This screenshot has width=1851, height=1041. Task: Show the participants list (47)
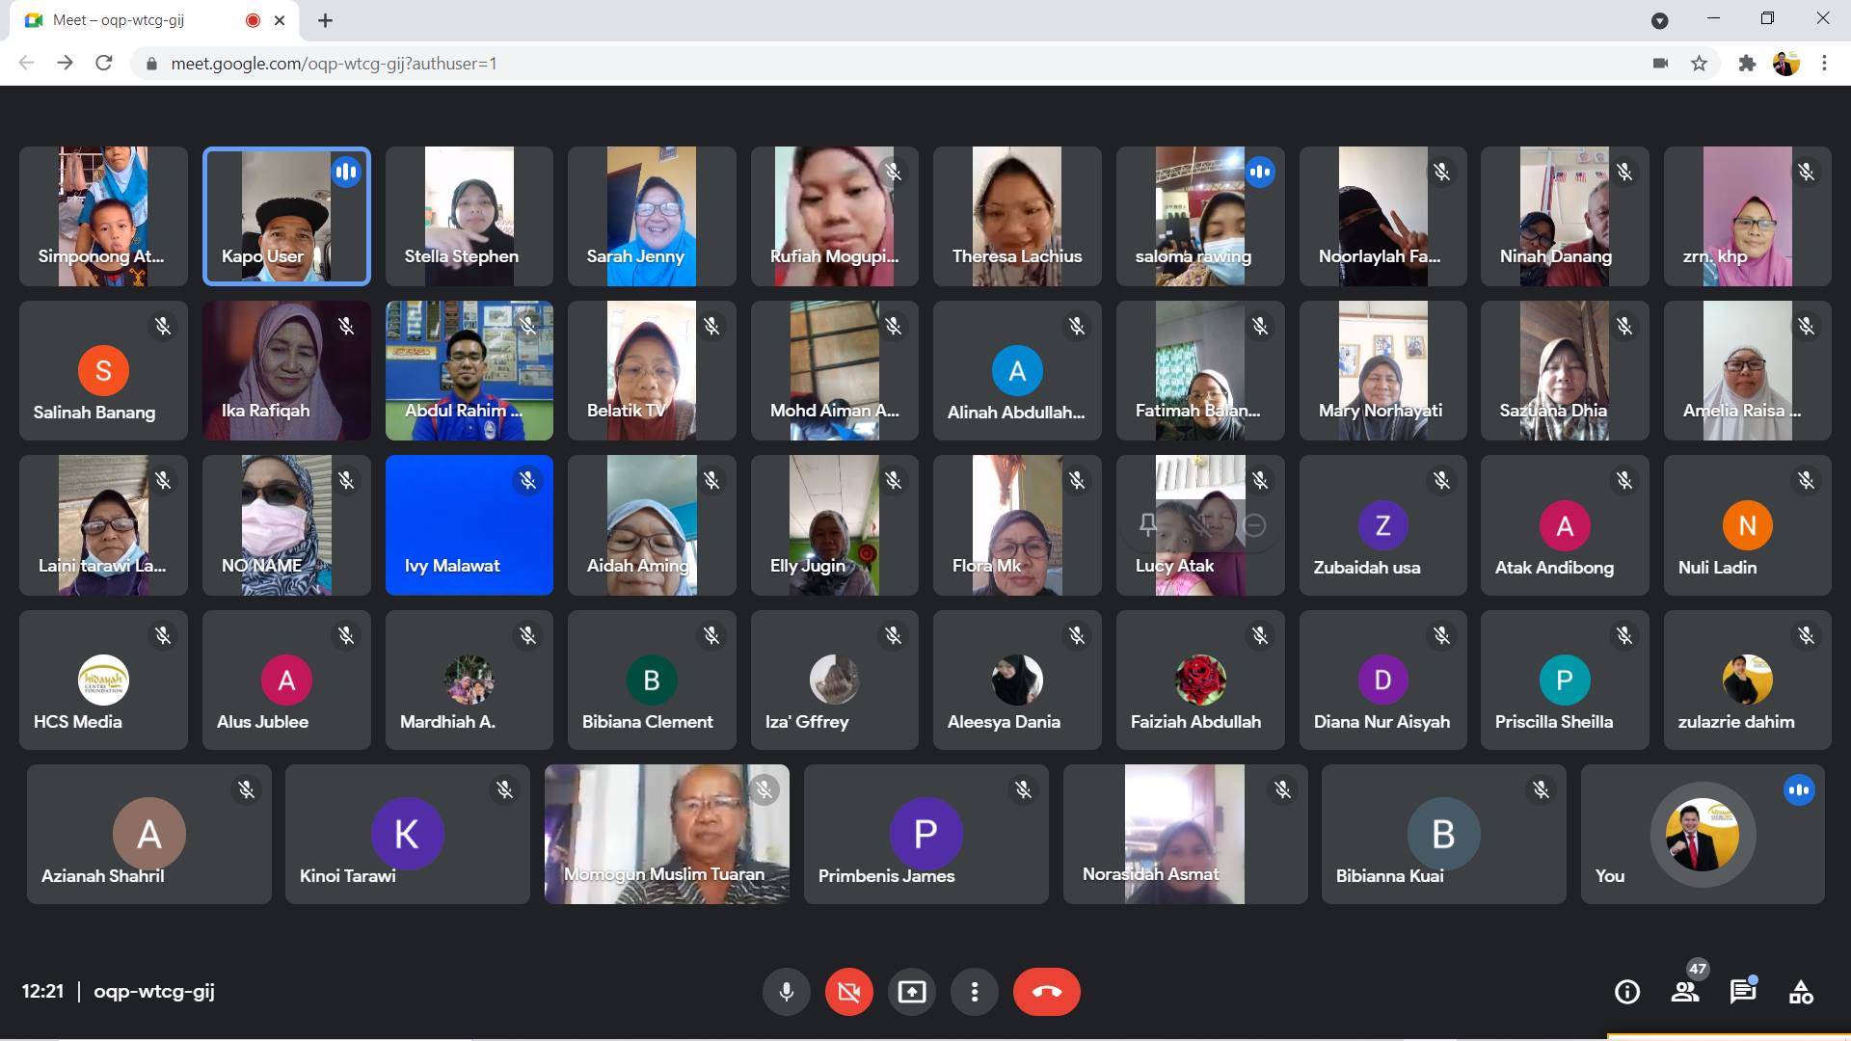[x=1685, y=992]
